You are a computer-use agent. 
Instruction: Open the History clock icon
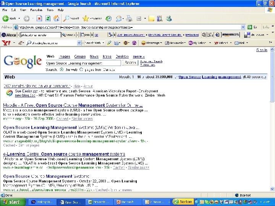108,19
